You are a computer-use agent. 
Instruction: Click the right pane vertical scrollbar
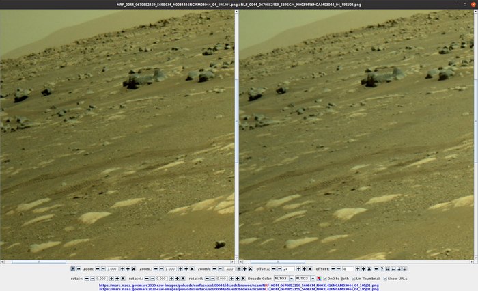[x=475, y=135]
